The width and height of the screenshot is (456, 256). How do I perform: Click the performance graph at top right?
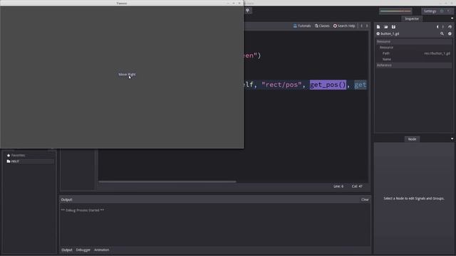point(395,11)
